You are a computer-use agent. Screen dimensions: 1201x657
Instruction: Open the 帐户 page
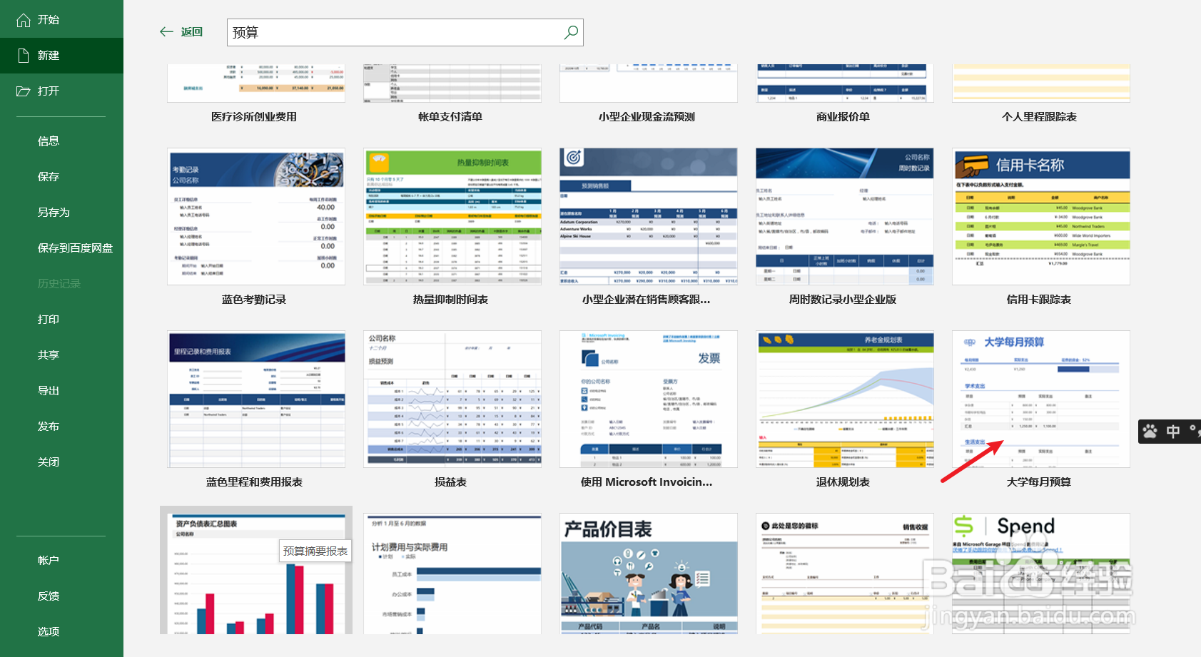point(49,561)
